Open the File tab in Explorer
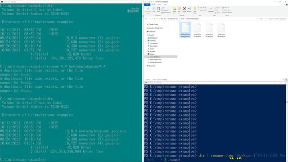Image resolution: width=288 pixels, height=162 pixels. tap(147, 4)
